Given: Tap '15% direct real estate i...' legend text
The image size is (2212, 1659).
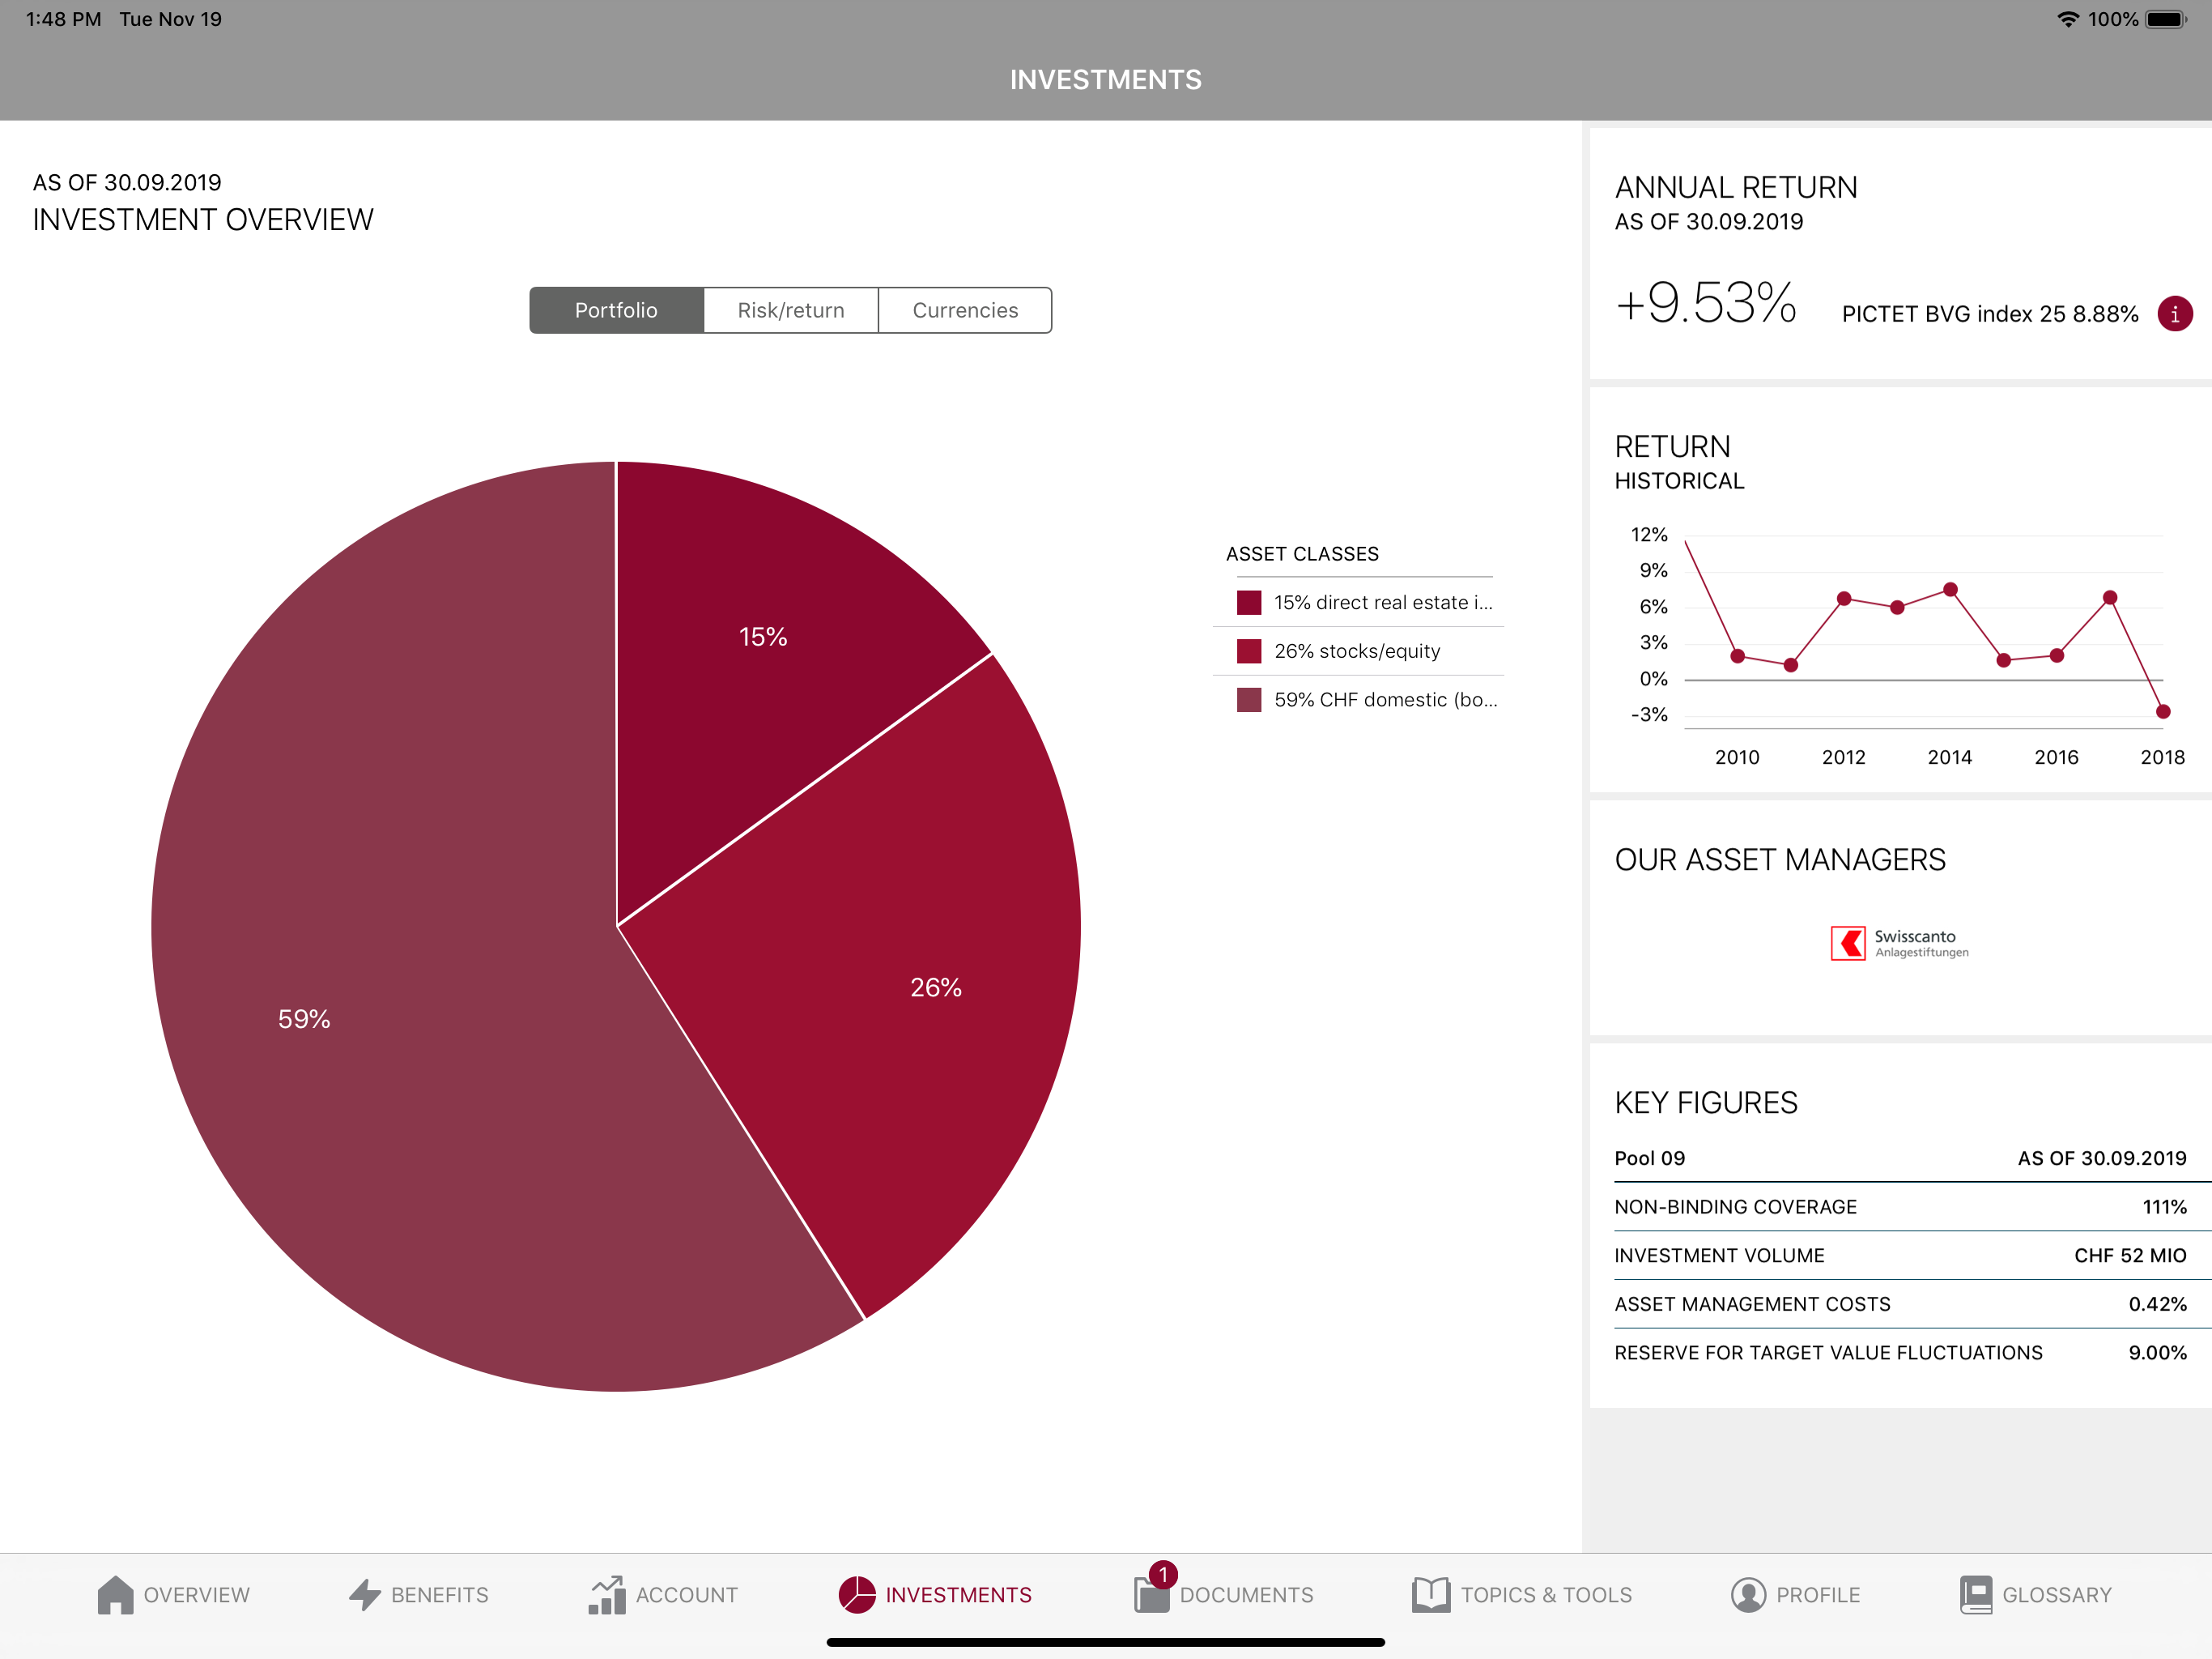Looking at the screenshot, I should tap(1383, 603).
